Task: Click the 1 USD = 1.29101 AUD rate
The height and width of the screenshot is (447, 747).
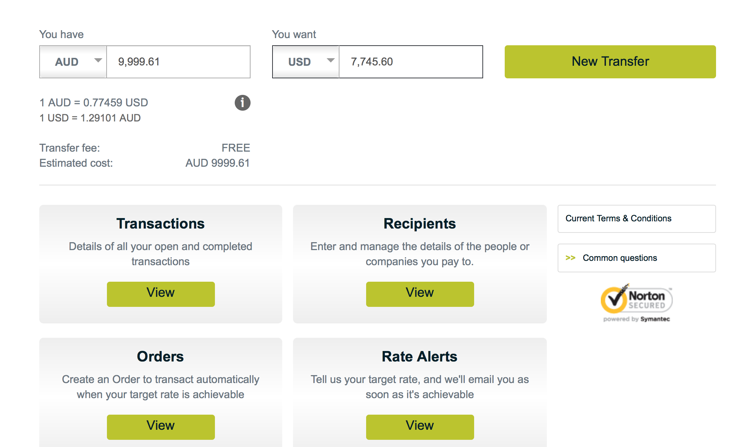Action: point(90,118)
